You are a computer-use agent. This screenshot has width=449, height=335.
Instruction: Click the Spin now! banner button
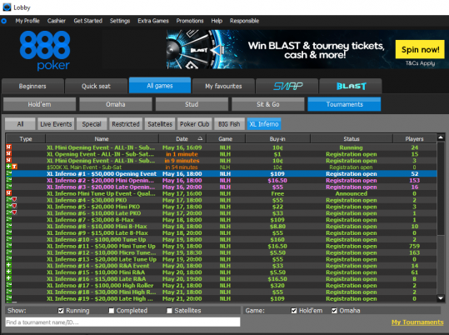point(420,49)
